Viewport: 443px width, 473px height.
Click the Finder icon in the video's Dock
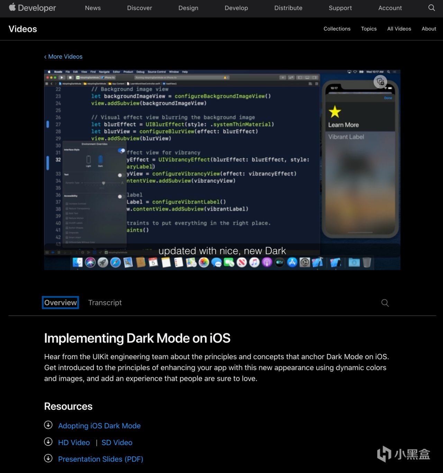(x=78, y=262)
